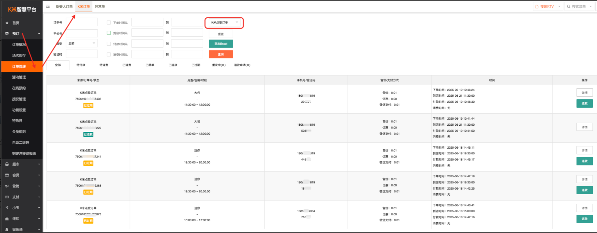Enable the 下单时间从 checkbox
Viewport: 597px width, 233px height.
(x=109, y=23)
